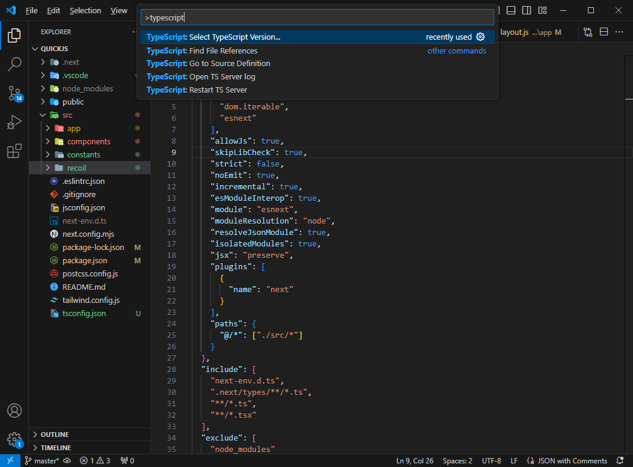Viewport: 633px width, 467px height.
Task: Switch to the layout.js editor tab
Action: pos(530,32)
